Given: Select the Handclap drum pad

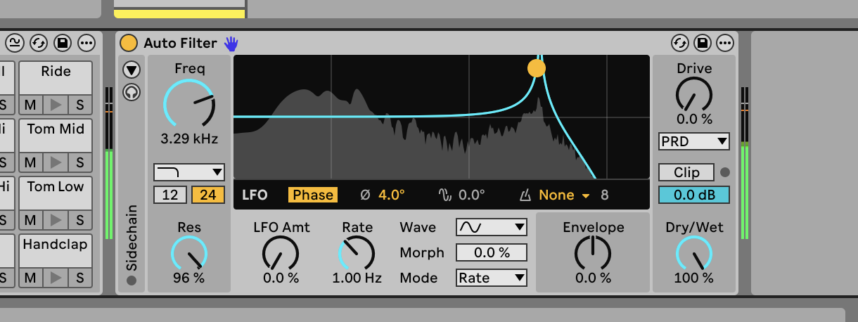Looking at the screenshot, I should (56, 250).
